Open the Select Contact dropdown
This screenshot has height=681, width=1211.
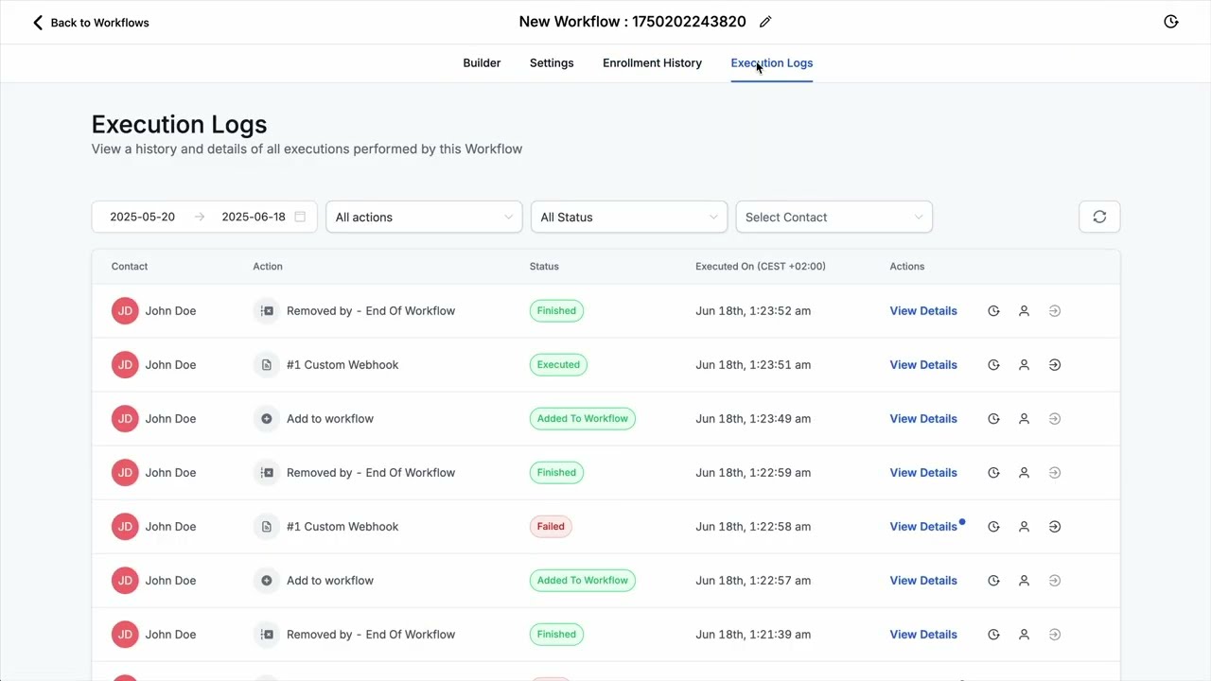tap(834, 217)
